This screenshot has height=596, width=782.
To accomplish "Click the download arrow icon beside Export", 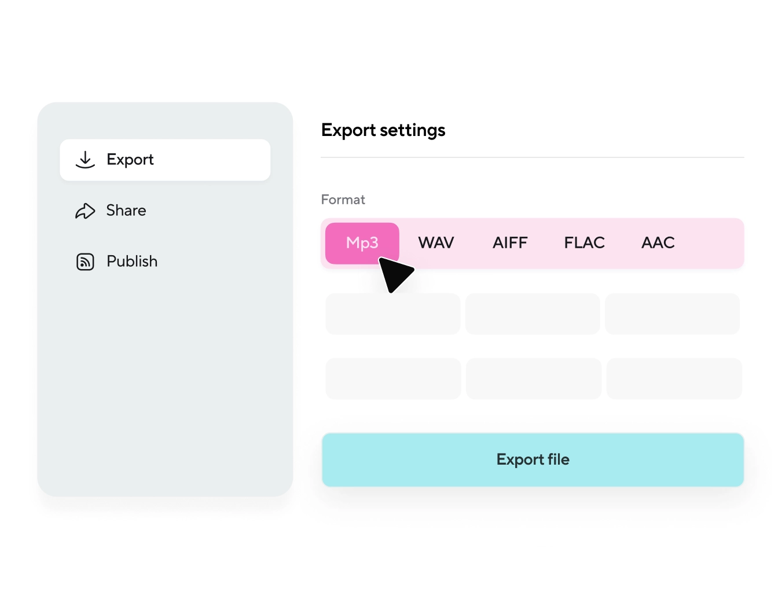I will (x=85, y=160).
